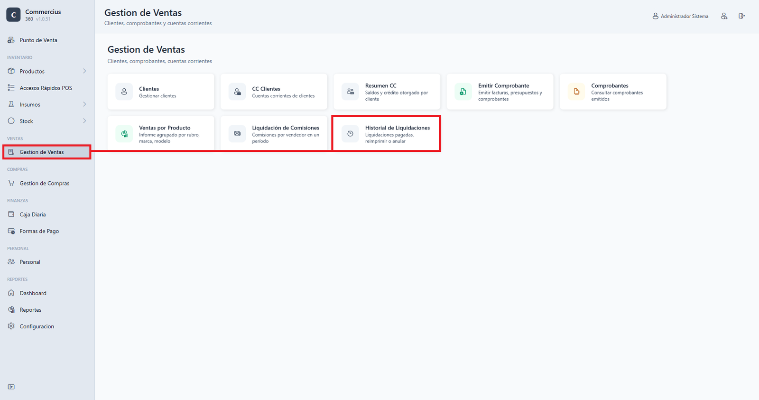
Task: Click the Comprobantes orange document icon
Action: coord(576,92)
